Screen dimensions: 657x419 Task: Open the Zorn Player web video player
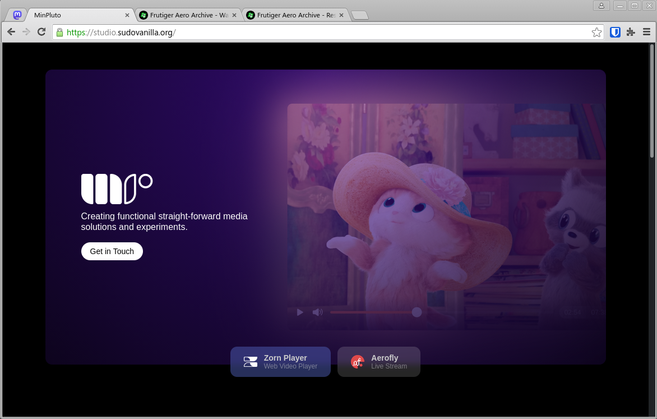(280, 362)
